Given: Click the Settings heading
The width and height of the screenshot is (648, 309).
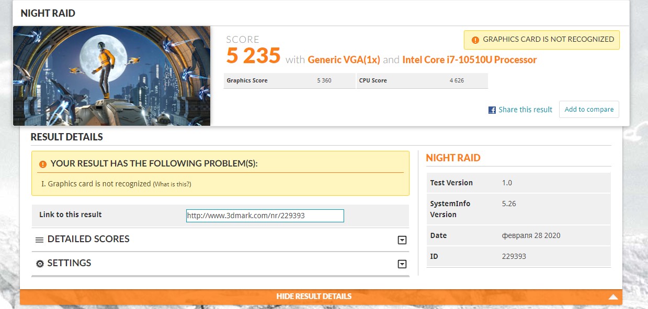Looking at the screenshot, I should pyautogui.click(x=69, y=263).
